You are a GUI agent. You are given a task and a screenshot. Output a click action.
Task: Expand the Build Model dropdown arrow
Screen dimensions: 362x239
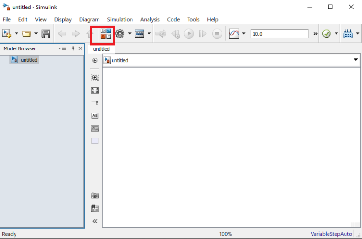pos(358,34)
